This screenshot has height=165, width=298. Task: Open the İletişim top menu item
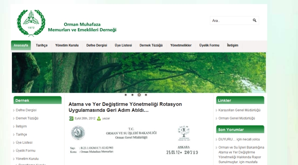(x=232, y=45)
